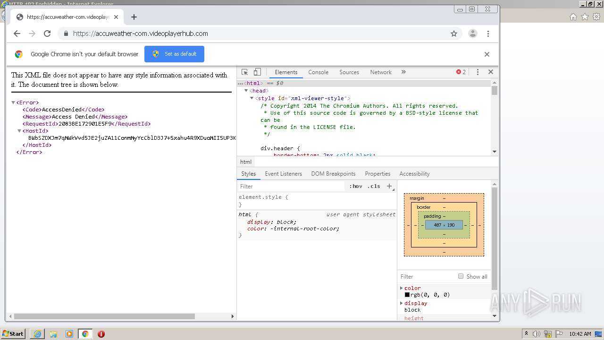The image size is (604, 340).
Task: Go back using Chrome's back arrow
Action: pyautogui.click(x=17, y=34)
